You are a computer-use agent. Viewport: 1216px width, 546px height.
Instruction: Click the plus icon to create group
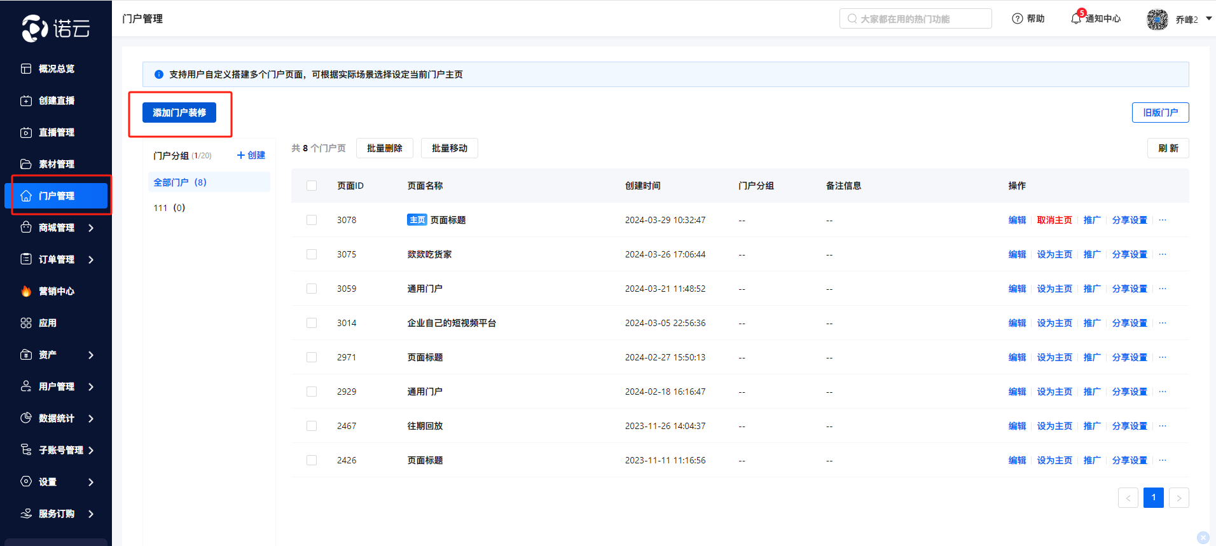coord(241,155)
